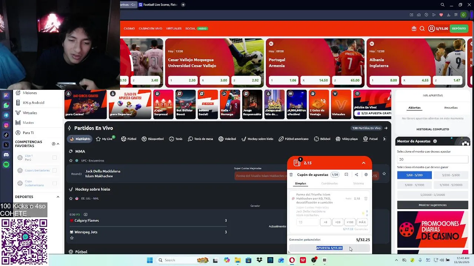Open WhatsApp from the browser sidebar
The width and height of the screenshot is (474, 266).
point(6,105)
